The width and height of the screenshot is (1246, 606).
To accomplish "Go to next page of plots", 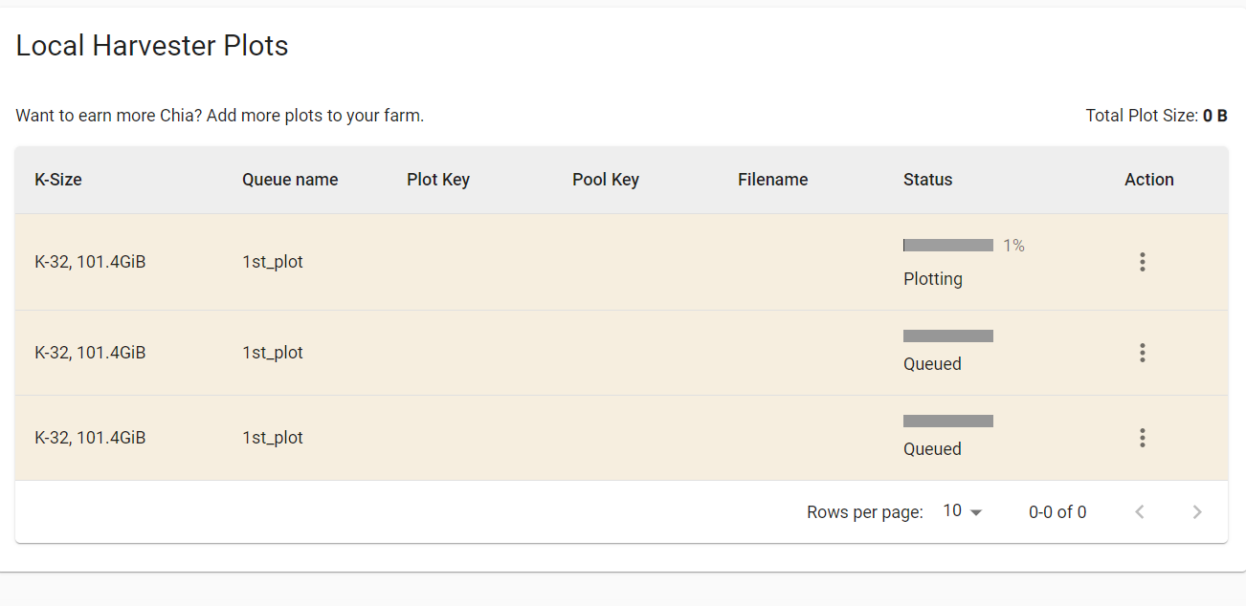I will [x=1196, y=512].
